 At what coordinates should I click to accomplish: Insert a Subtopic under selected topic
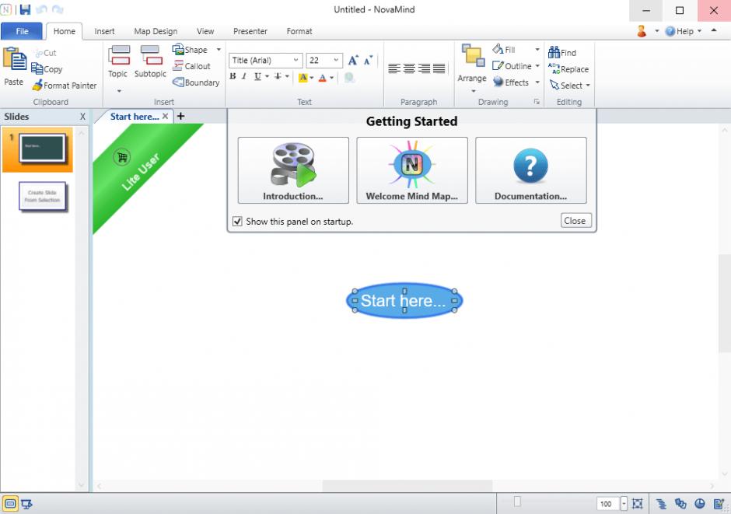(x=150, y=61)
